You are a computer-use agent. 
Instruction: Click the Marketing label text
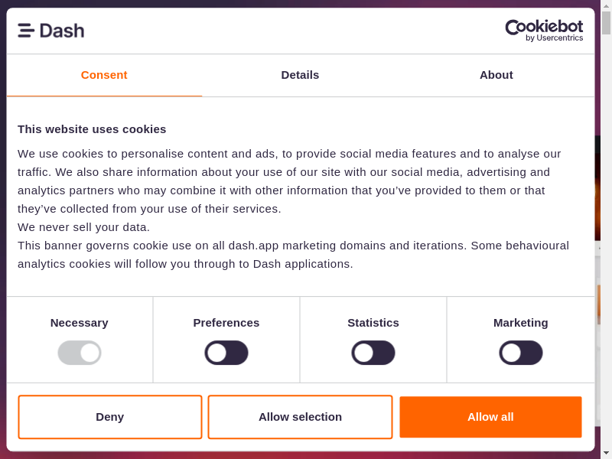point(521,323)
